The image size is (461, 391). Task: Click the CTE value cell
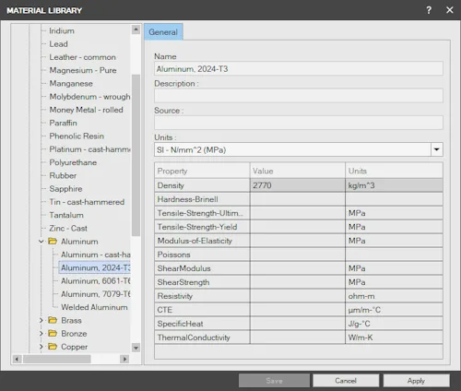coord(298,310)
